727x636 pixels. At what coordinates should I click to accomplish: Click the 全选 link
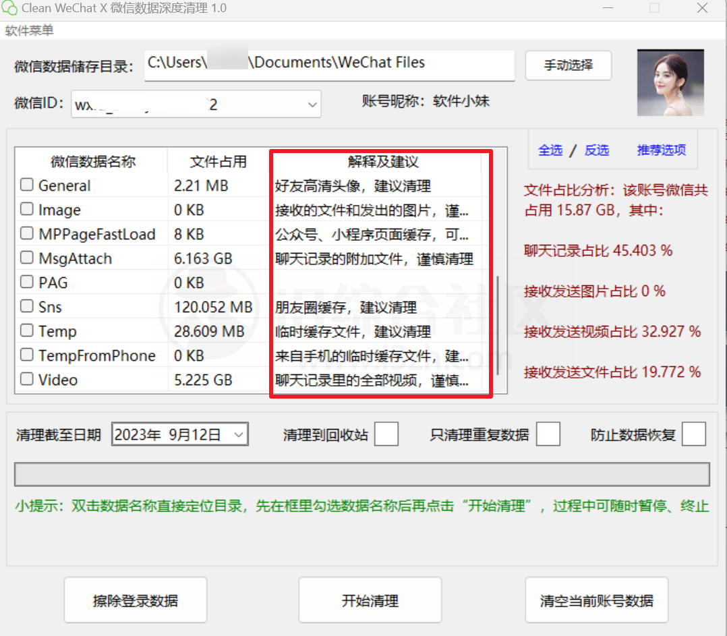(x=550, y=150)
